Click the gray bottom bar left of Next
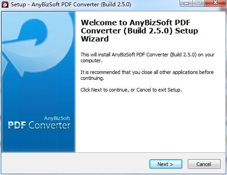Image resolution: width=227 pixels, height=175 pixels. 75,164
